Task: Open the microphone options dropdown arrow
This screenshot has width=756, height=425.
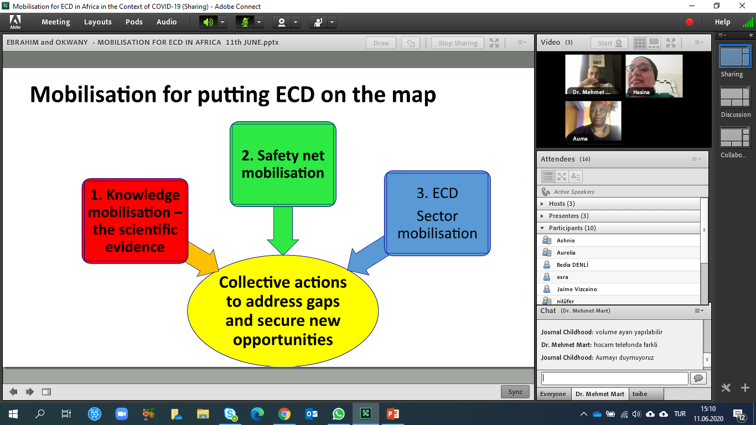Action: 258,22
